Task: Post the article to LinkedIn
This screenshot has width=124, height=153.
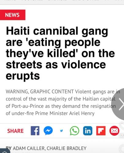Action: pos(88,131)
